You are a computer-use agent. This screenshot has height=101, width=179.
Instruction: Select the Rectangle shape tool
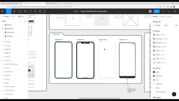point(20,11)
